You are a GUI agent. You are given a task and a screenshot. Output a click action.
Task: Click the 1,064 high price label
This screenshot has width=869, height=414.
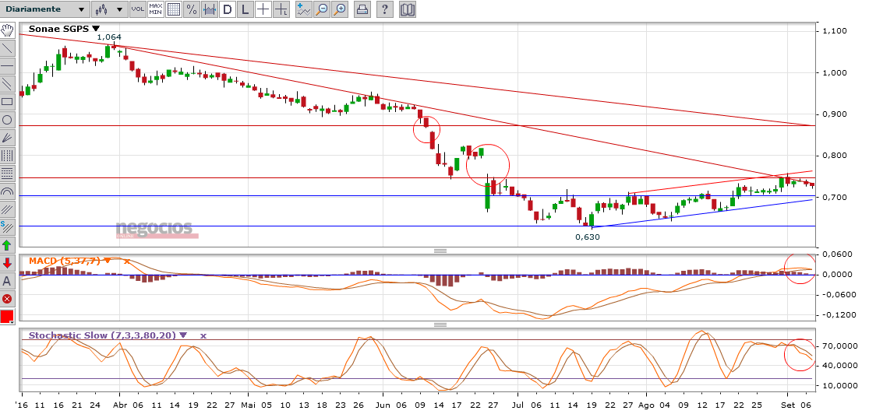[x=109, y=37]
